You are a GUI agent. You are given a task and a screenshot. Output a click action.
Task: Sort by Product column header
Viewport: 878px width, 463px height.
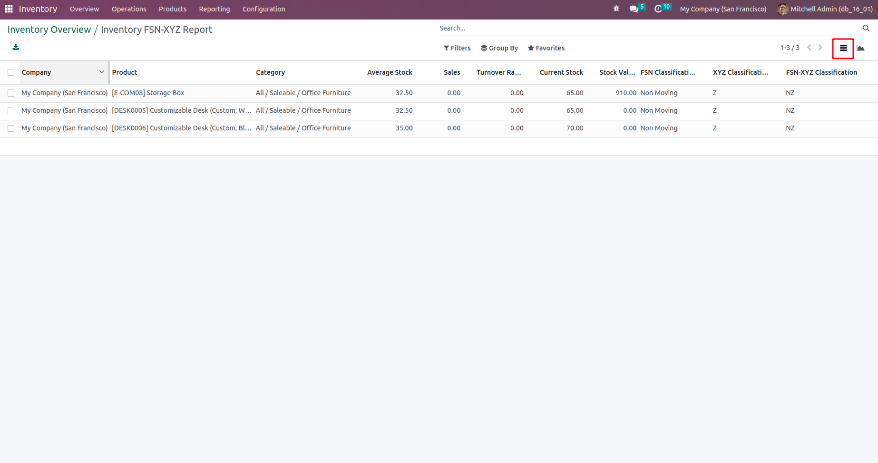pyautogui.click(x=125, y=72)
